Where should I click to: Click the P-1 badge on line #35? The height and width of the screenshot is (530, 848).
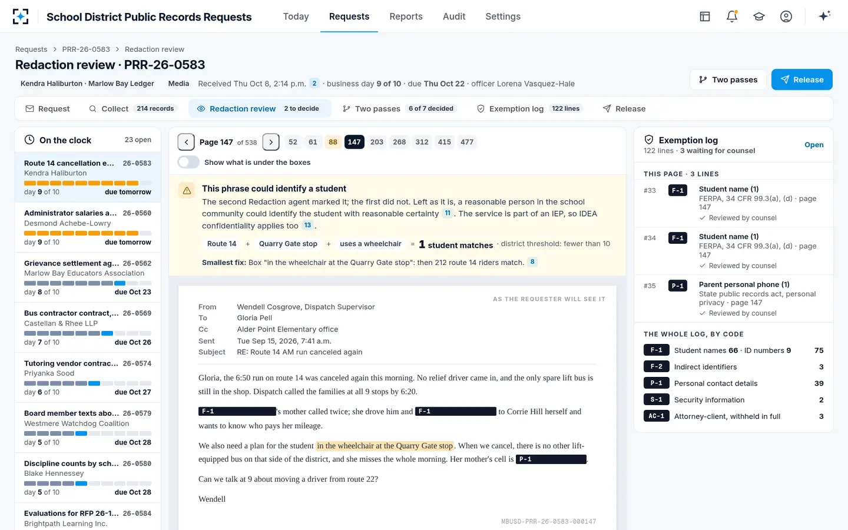(678, 286)
